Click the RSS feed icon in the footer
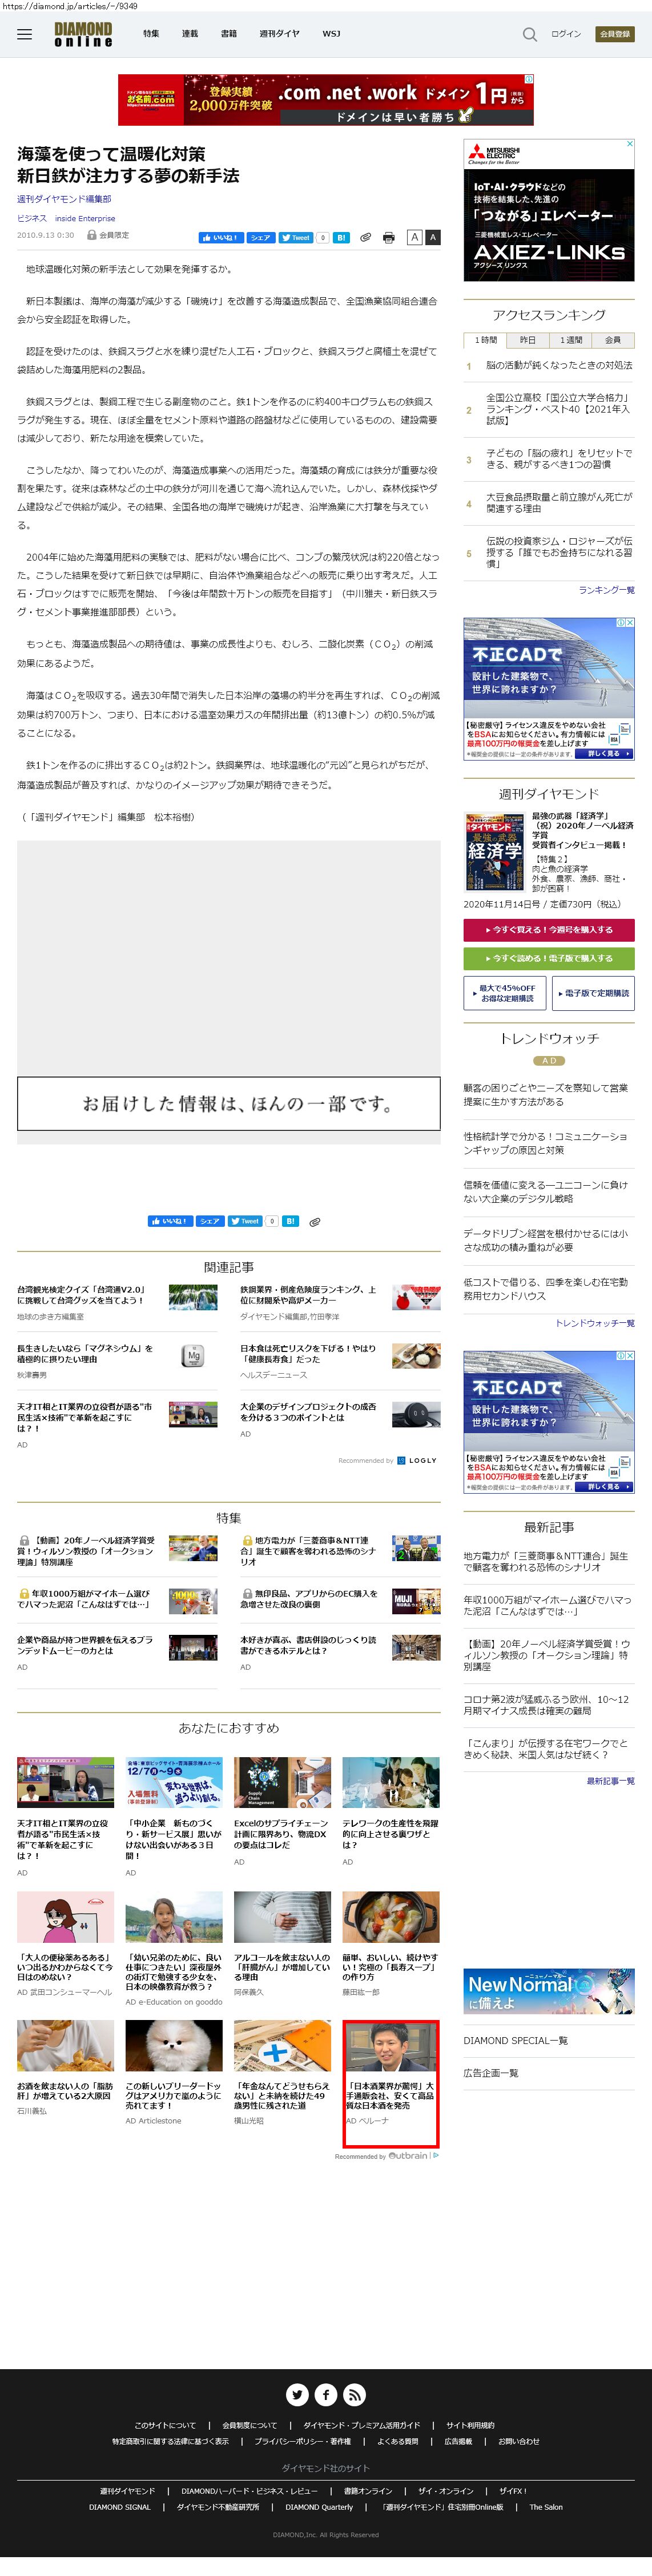Image resolution: width=652 pixels, height=2576 pixels. point(355,2394)
